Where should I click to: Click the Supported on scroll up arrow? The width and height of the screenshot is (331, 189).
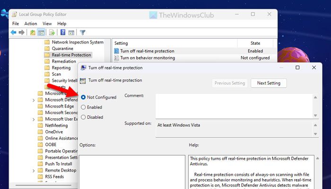315,125
